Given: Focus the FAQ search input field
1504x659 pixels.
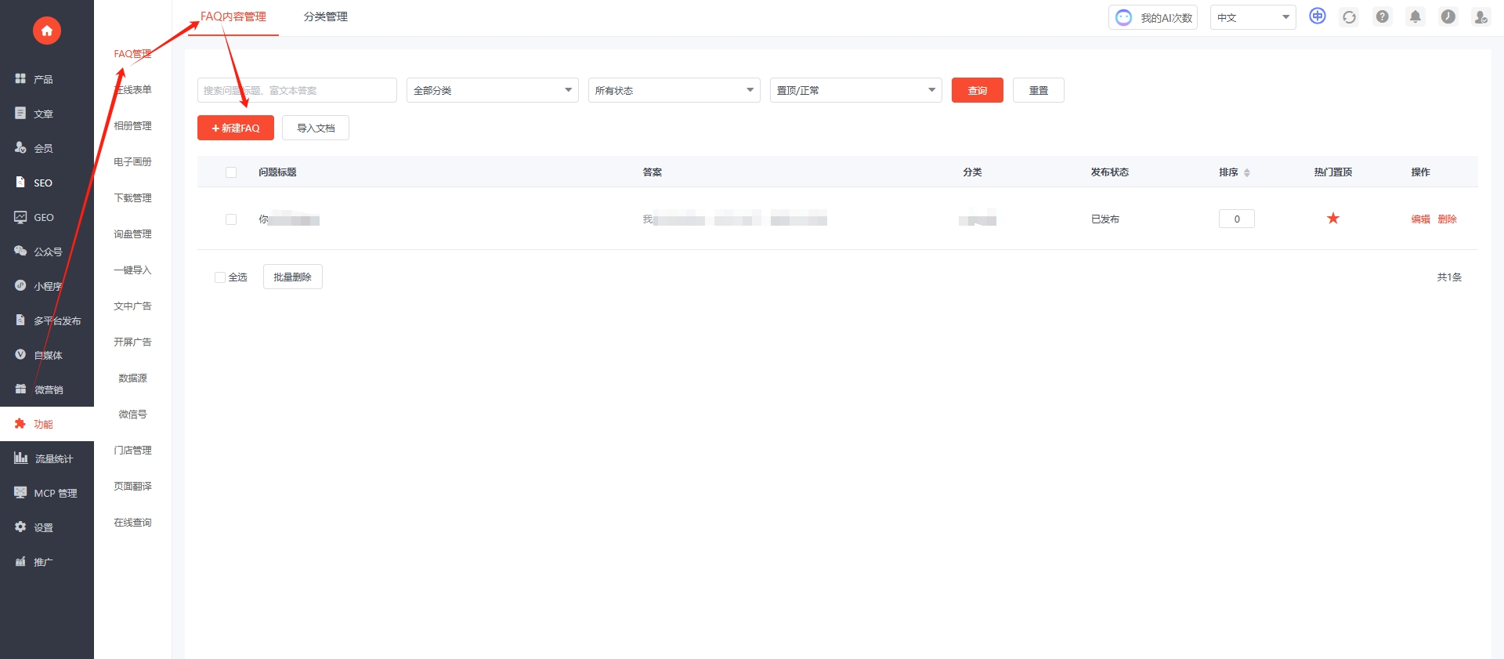Looking at the screenshot, I should tap(297, 90).
